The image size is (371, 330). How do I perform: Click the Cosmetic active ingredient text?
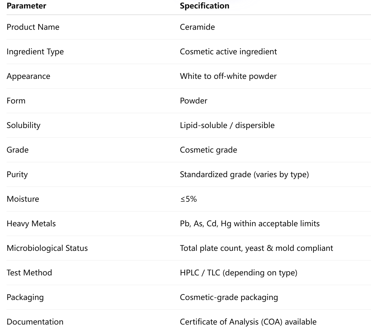click(x=228, y=52)
